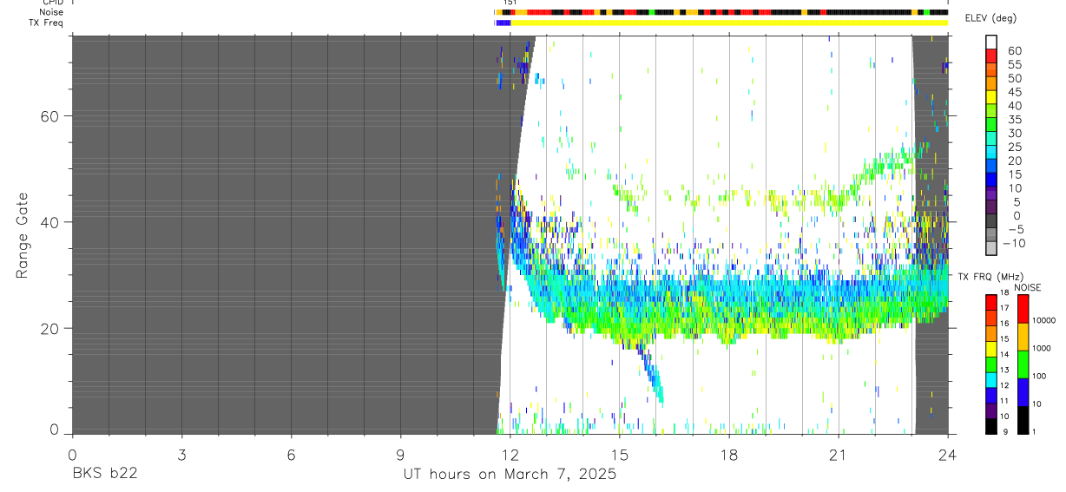Pick light gray bottom cell of ELEV colorbar
The width and height of the screenshot is (1066, 492).
click(x=991, y=248)
